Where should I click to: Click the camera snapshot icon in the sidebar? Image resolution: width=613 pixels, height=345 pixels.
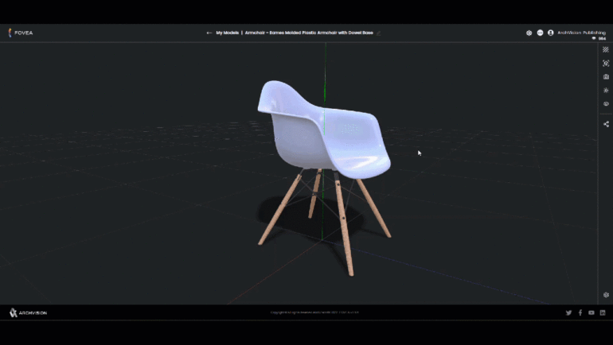point(606,77)
